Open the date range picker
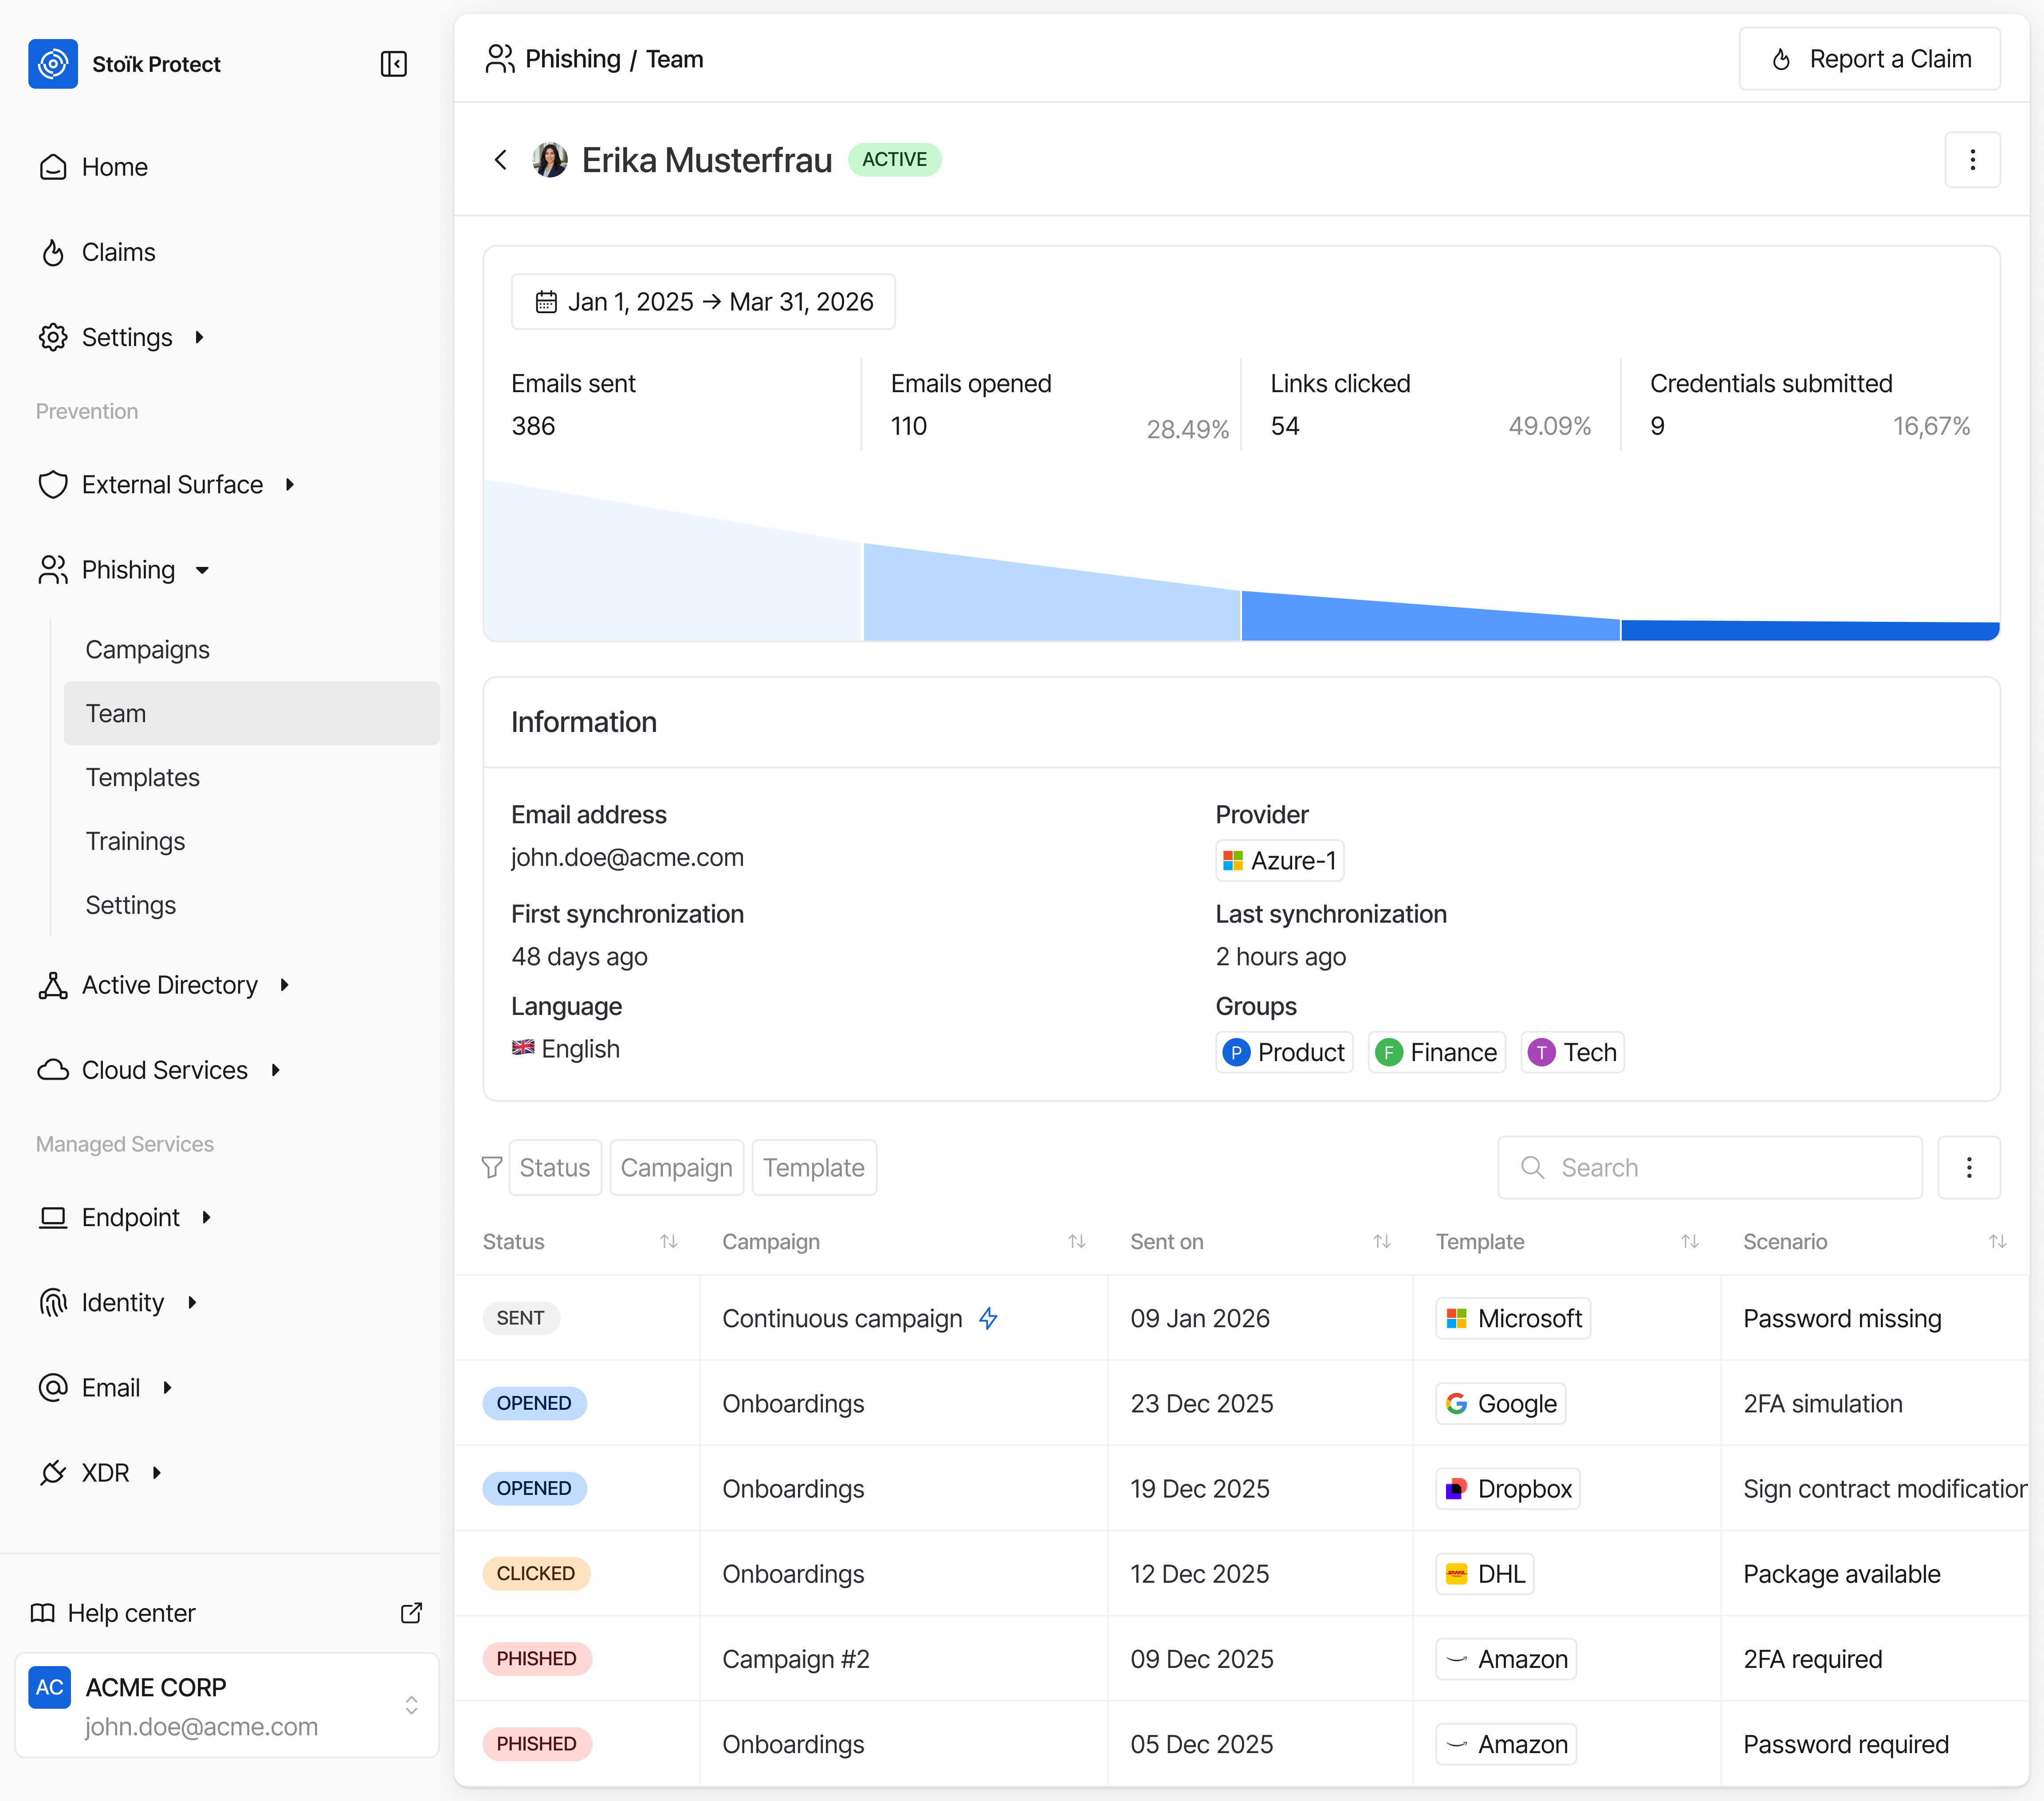The width and height of the screenshot is (2044, 1801). point(703,302)
